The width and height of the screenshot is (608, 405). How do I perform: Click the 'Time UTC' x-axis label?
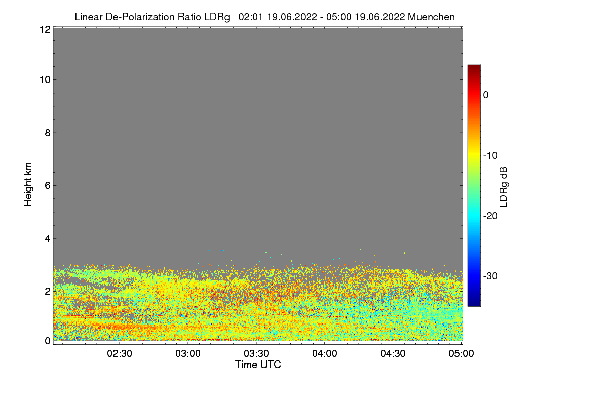point(258,364)
